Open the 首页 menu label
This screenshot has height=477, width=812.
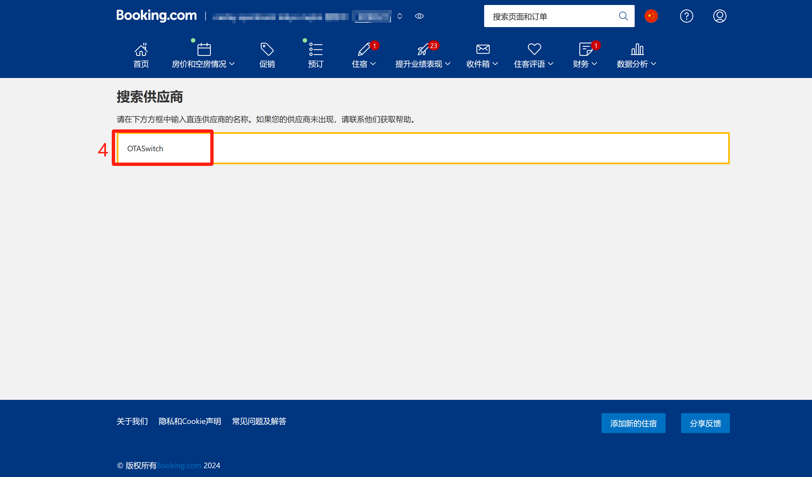tap(141, 64)
